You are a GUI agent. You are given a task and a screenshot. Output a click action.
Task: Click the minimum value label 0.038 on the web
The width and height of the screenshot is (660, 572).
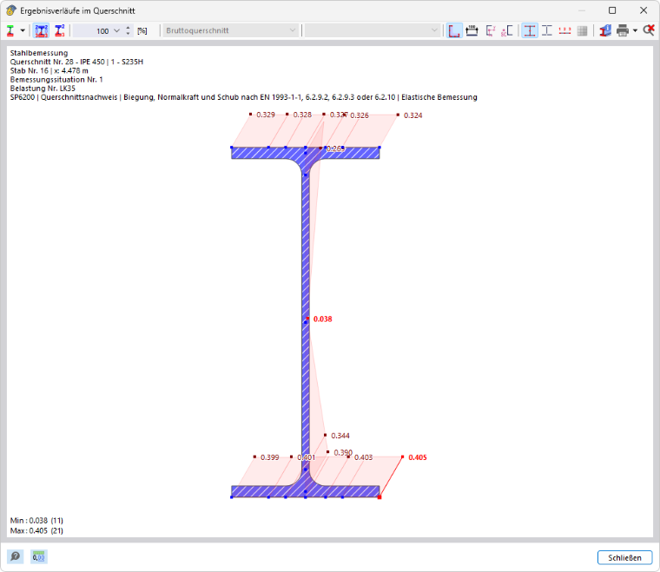pyautogui.click(x=322, y=319)
